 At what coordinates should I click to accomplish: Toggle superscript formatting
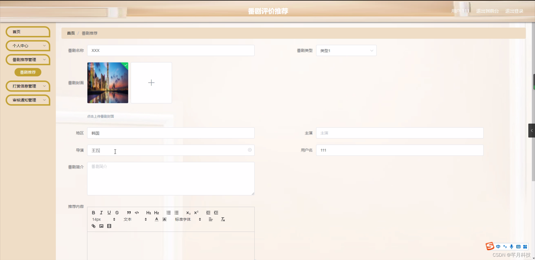click(x=196, y=213)
